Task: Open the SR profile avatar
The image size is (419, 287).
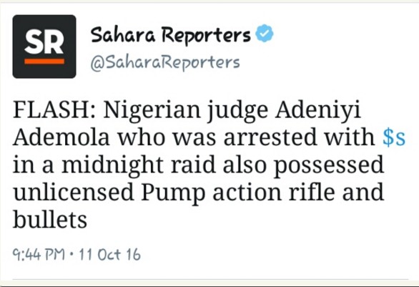Action: pyautogui.click(x=44, y=47)
